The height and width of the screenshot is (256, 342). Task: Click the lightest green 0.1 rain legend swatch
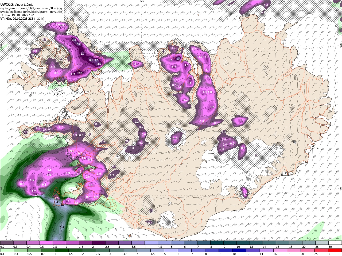[x=7, y=250]
